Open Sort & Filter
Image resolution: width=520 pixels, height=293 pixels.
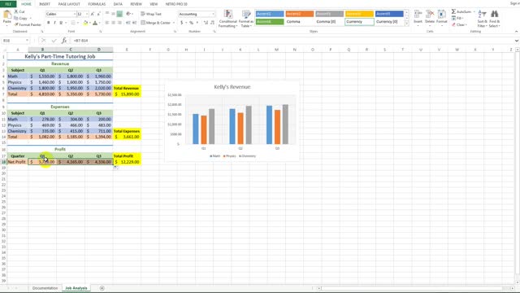pyautogui.click(x=482, y=19)
